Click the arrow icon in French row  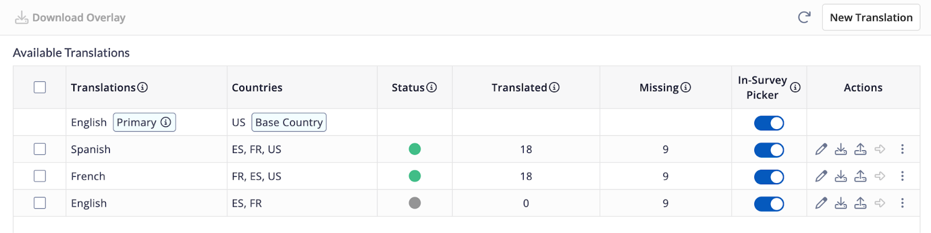pyautogui.click(x=880, y=176)
